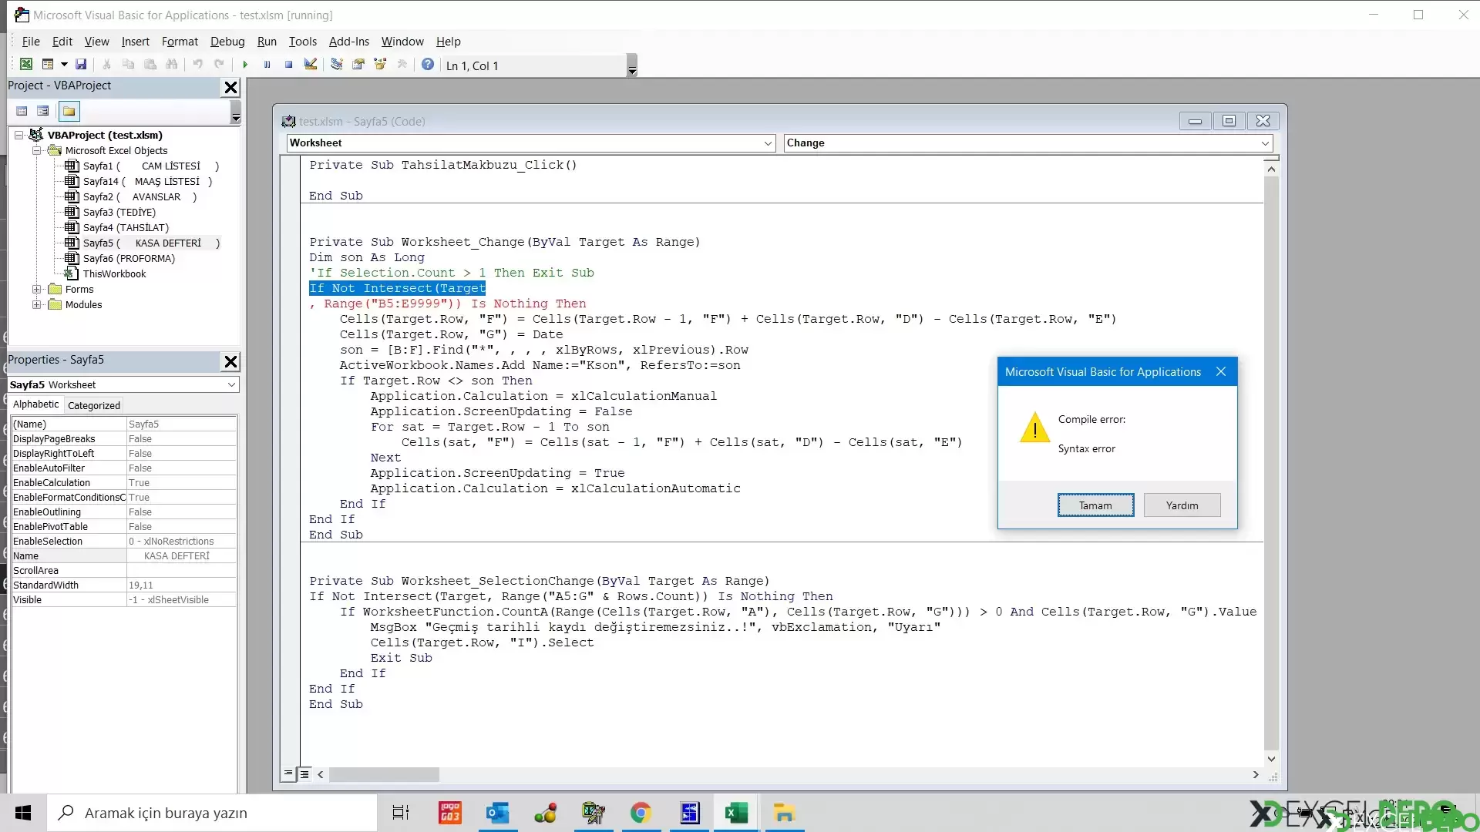Open the Windows Start button
The width and height of the screenshot is (1480, 832).
23,813
